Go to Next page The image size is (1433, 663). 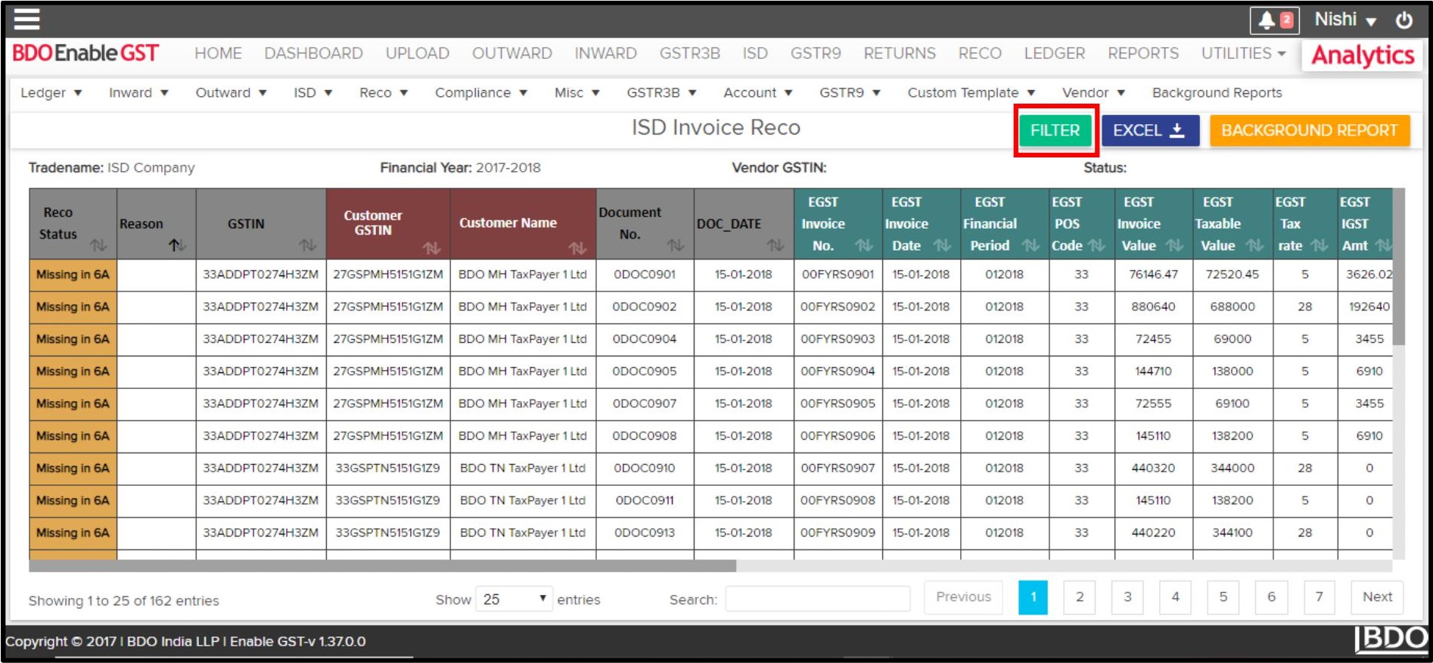click(x=1377, y=597)
